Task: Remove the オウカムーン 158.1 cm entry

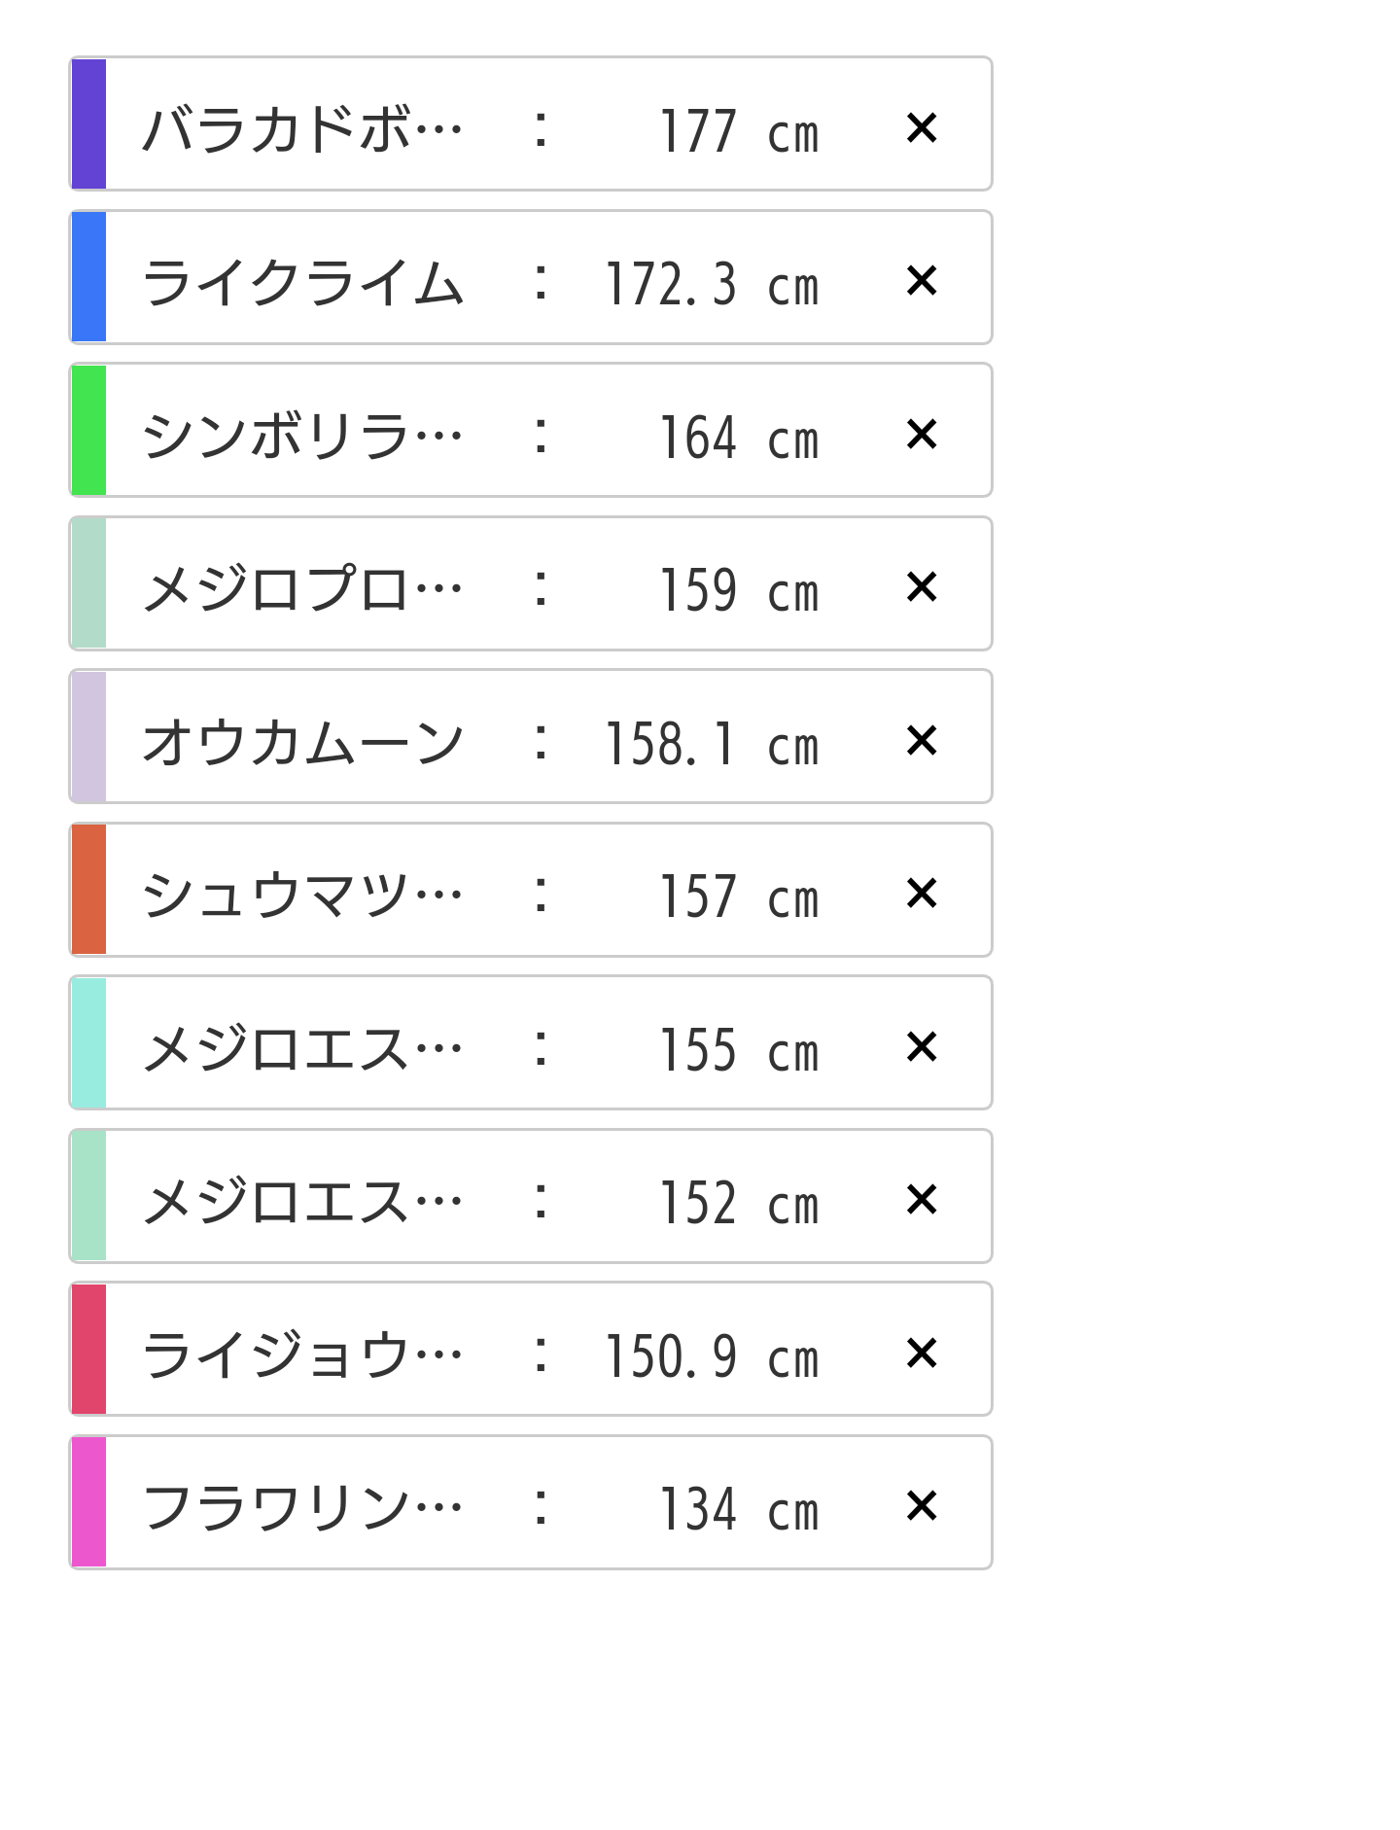Action: click(921, 740)
